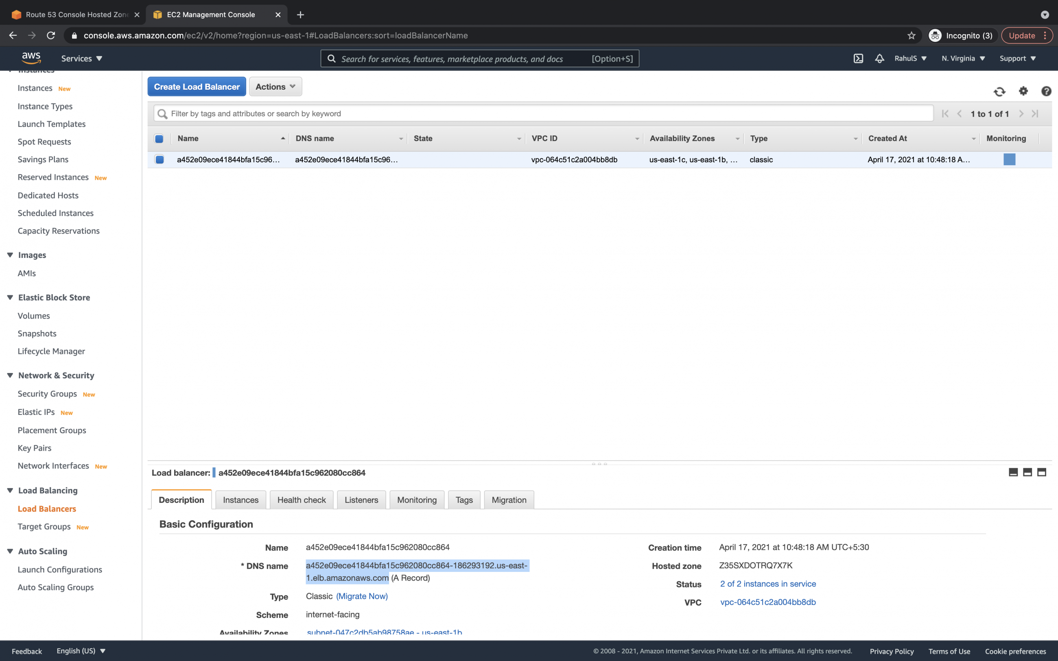
Task: Toggle selection of the load balancer in the results row
Action: [159, 159]
